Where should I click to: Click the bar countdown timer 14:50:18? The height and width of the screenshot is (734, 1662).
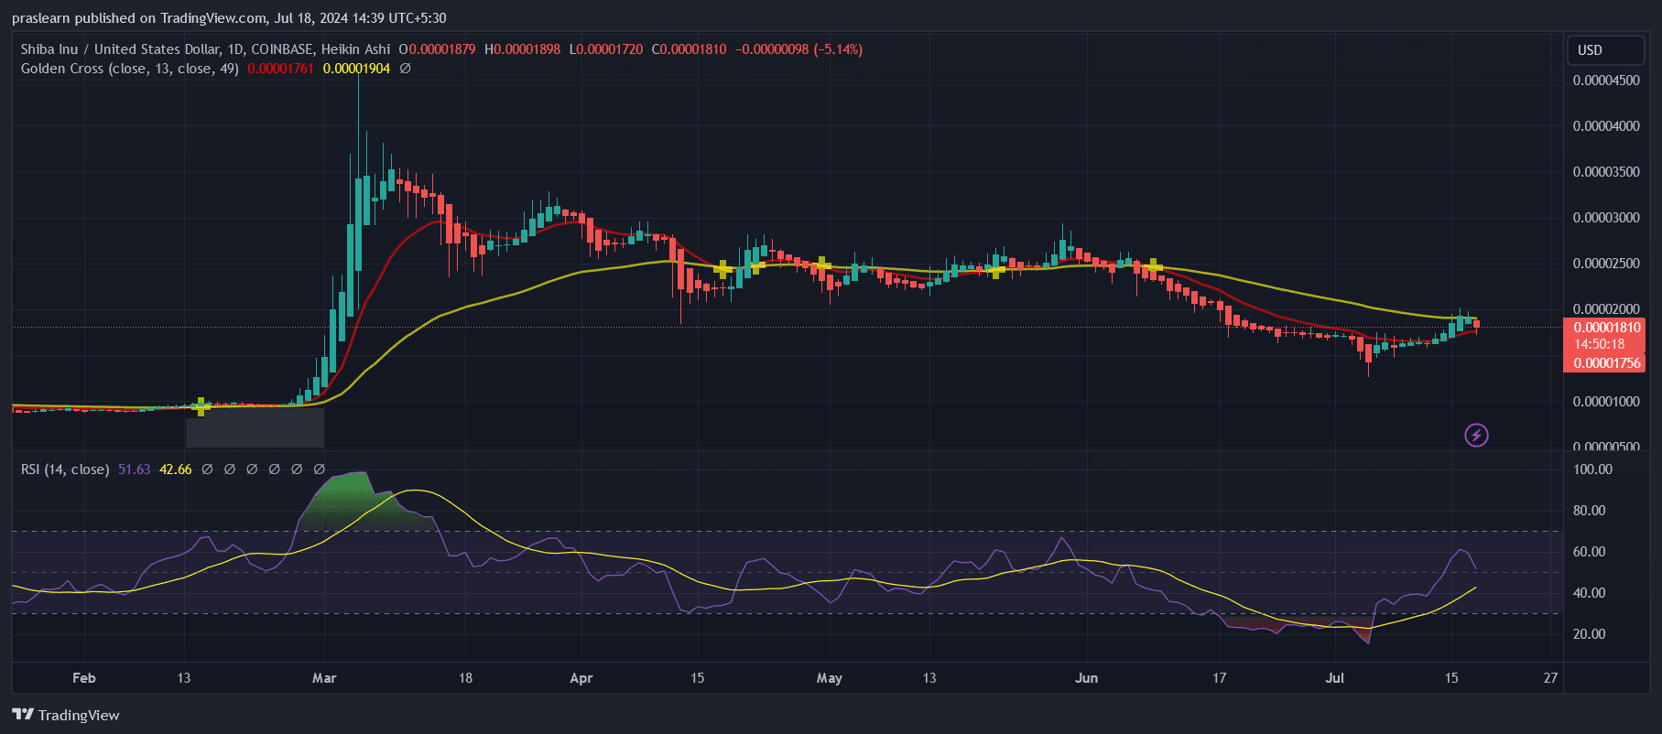[x=1599, y=344]
